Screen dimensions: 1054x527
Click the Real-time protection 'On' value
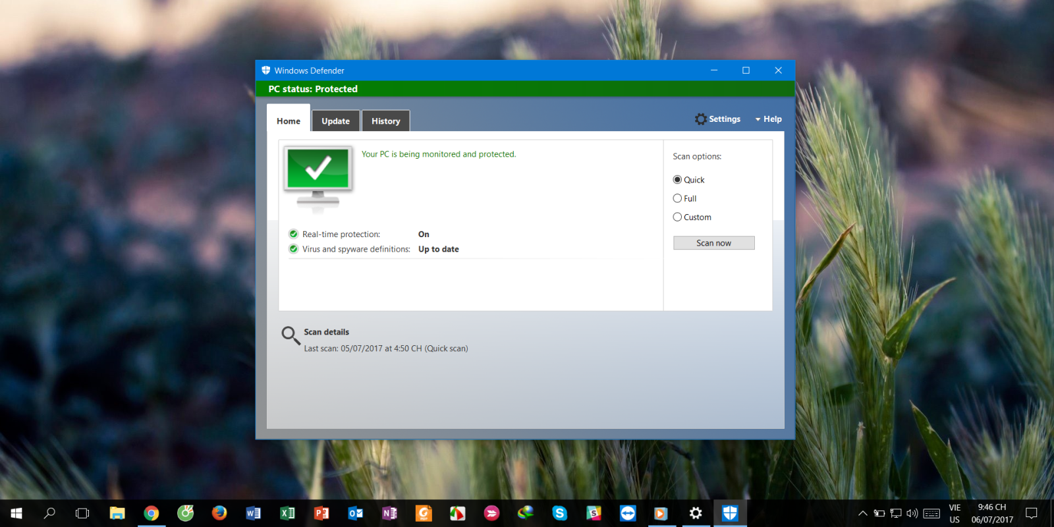click(x=424, y=234)
